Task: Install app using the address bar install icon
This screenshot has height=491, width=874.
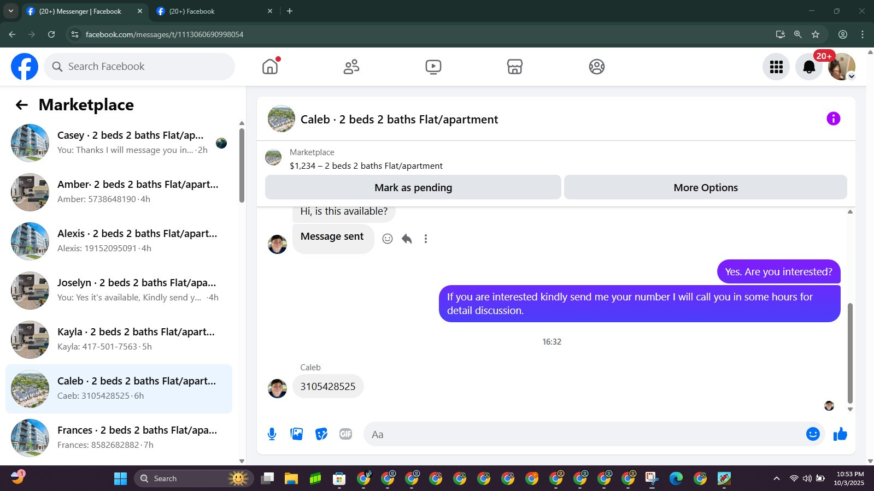Action: click(780, 34)
